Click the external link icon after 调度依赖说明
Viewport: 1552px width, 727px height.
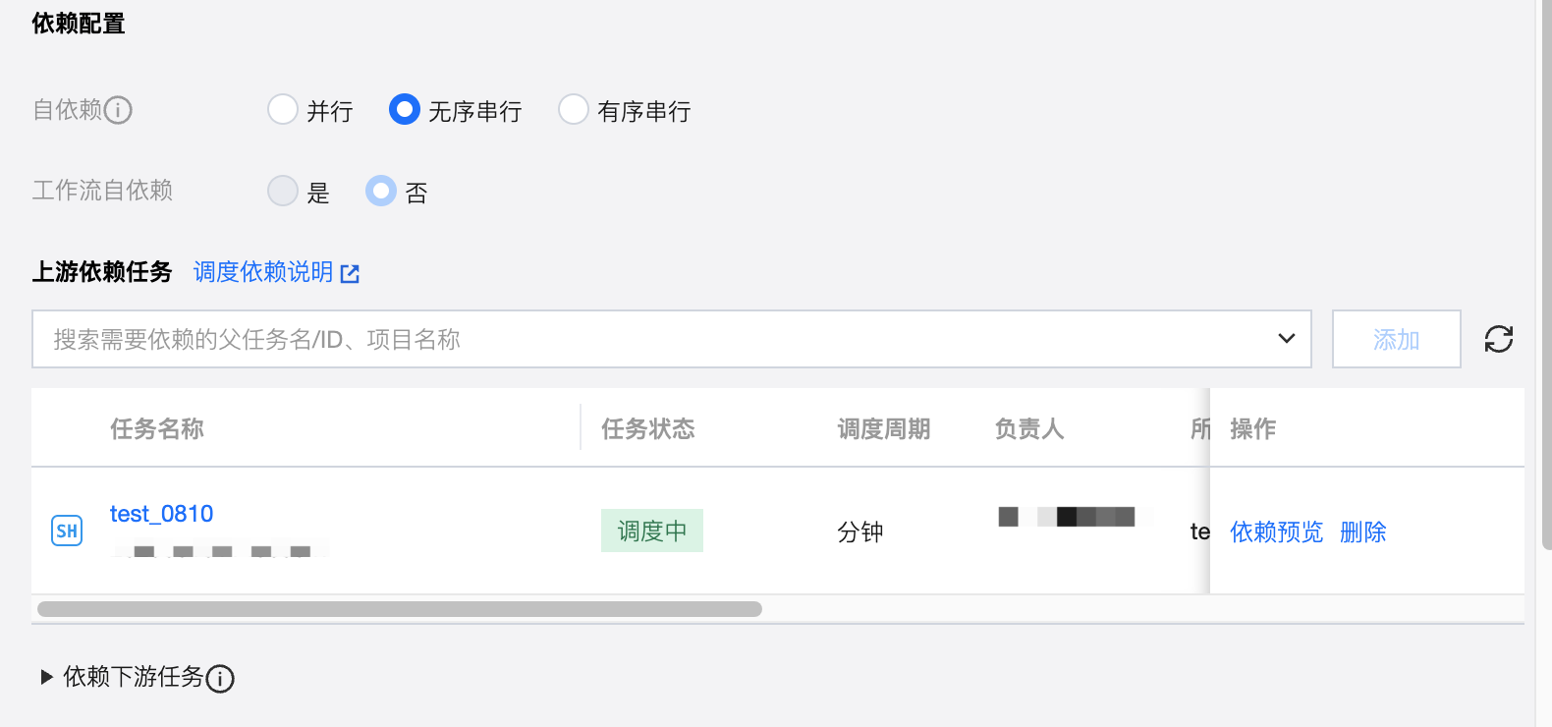pyautogui.click(x=350, y=274)
